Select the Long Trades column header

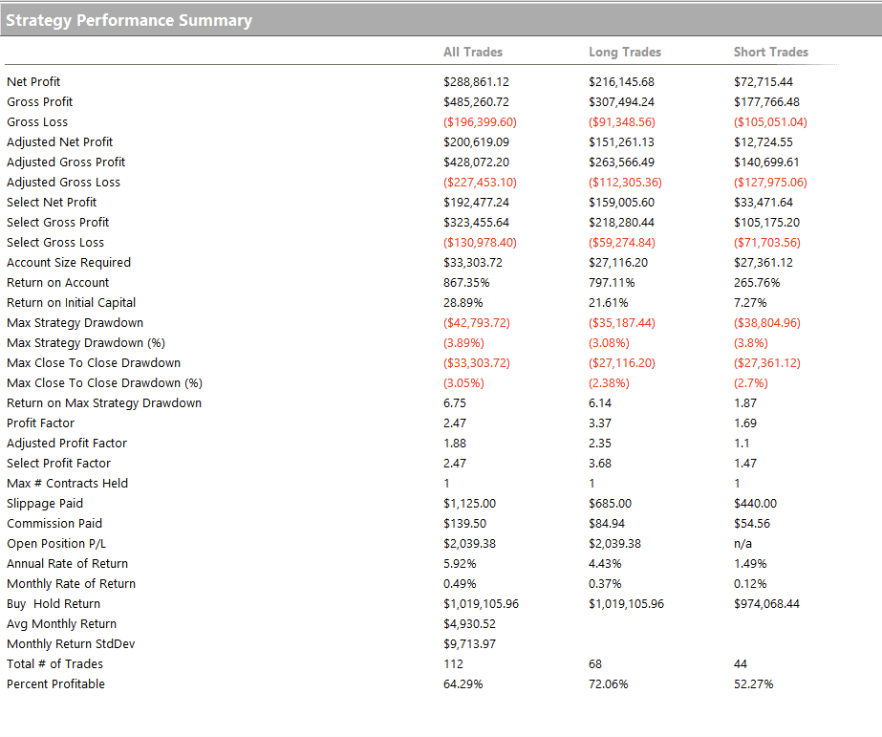pyautogui.click(x=624, y=52)
